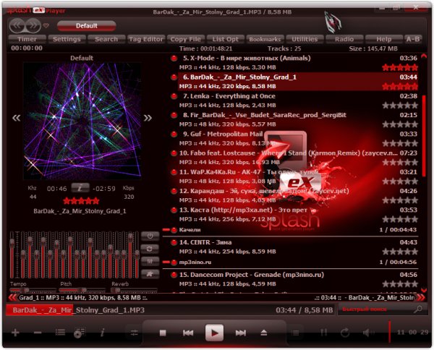Image resolution: width=434 pixels, height=350 pixels.
Task: Click the left chevrons beside the visualization
Action: pyautogui.click(x=17, y=118)
